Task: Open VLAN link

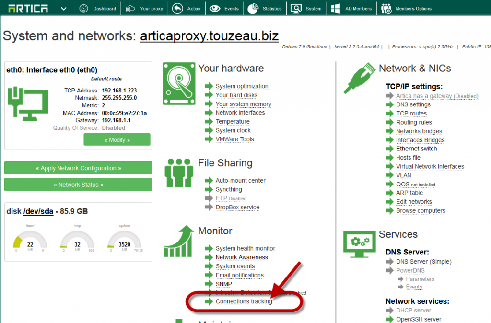Action: [x=404, y=175]
